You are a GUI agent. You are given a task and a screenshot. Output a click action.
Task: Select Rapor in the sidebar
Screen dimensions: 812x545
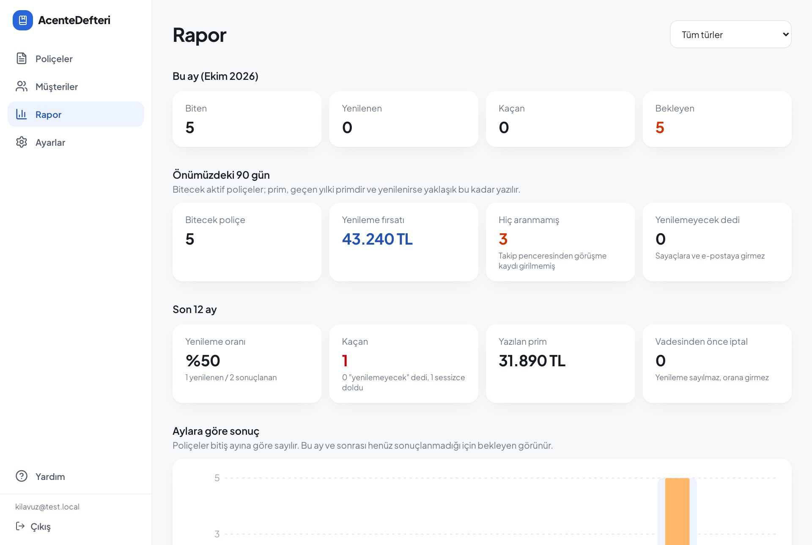(x=76, y=114)
